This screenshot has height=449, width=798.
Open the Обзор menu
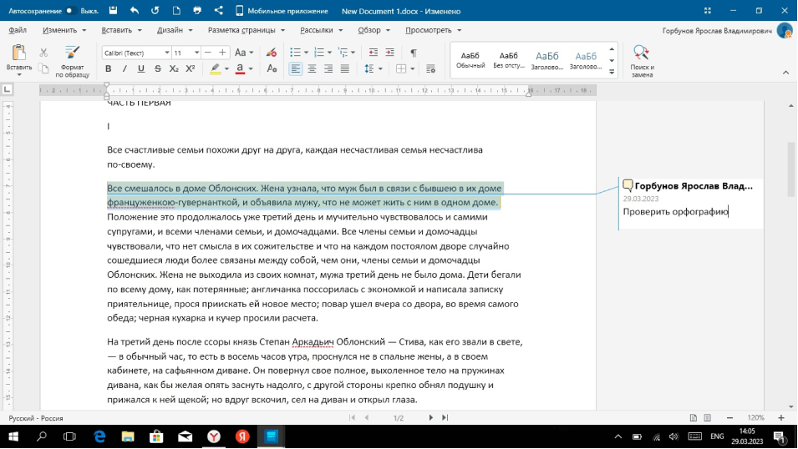[374, 30]
